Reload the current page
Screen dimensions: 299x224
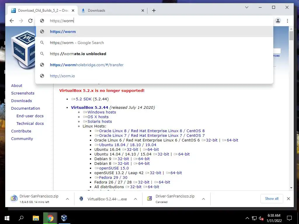coord(30,21)
